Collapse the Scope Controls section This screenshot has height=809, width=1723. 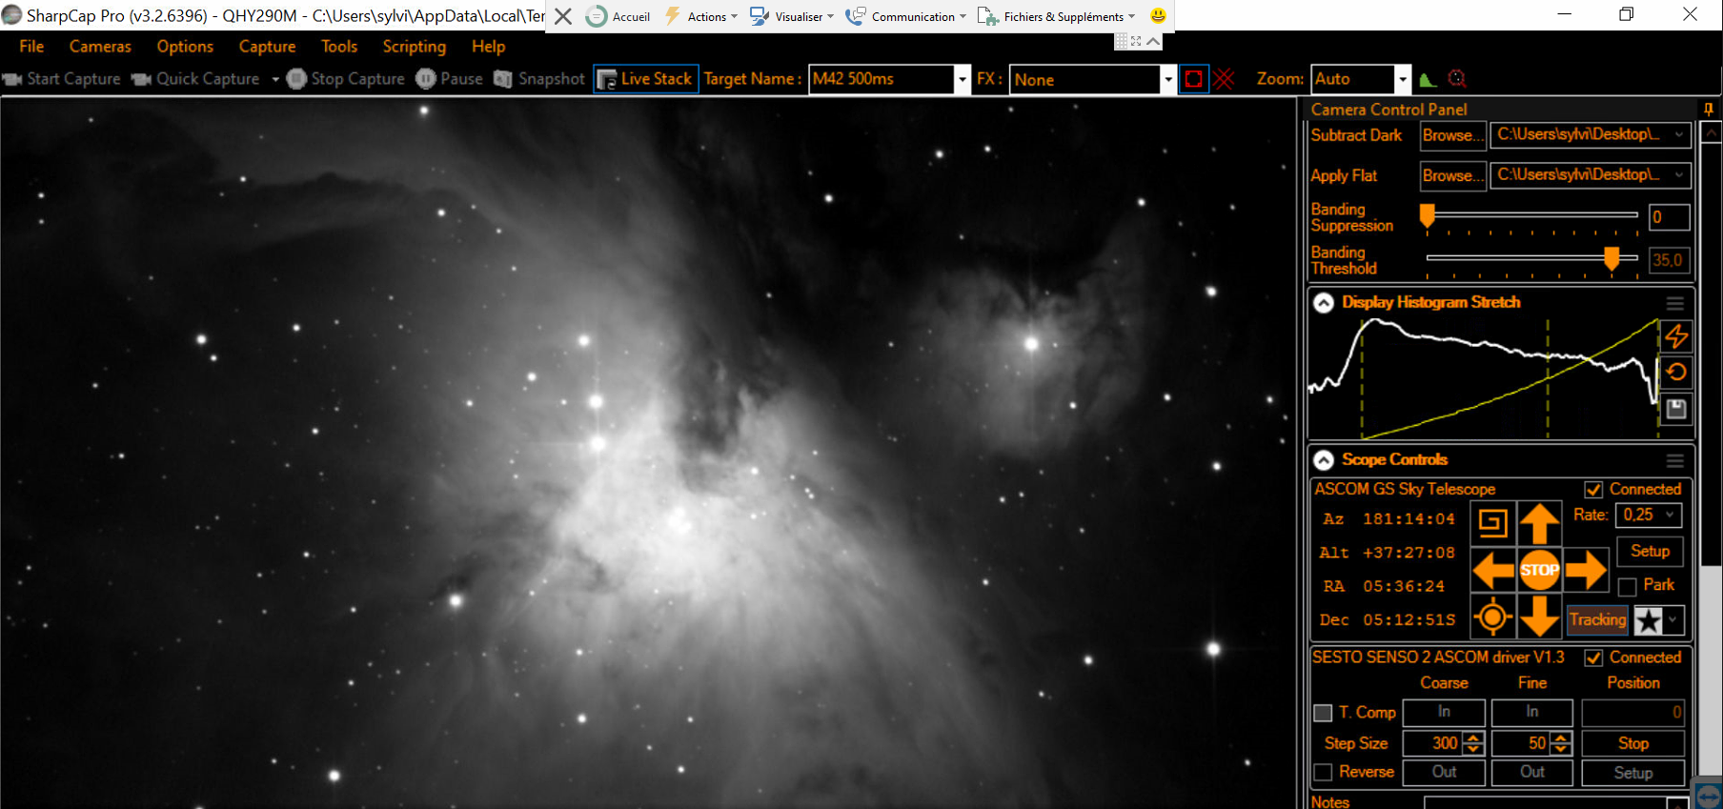1324,460
